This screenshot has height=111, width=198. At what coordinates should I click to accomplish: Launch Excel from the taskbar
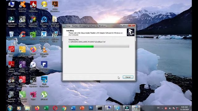coord(46,108)
